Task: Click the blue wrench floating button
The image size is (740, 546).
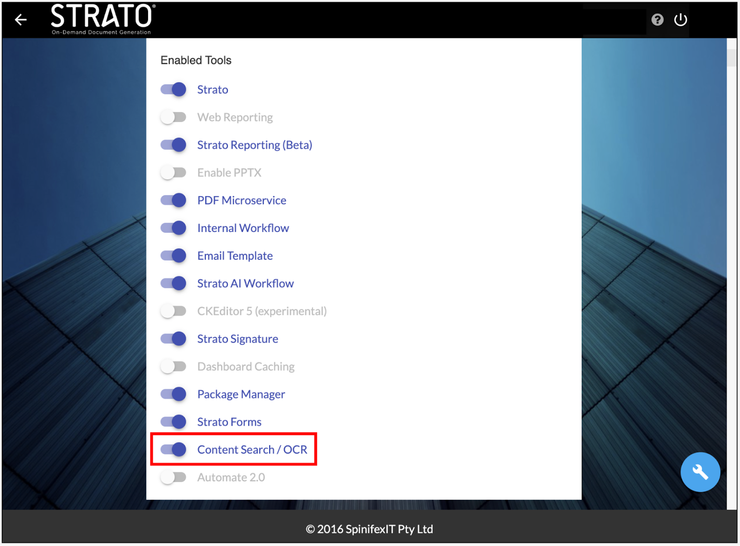Action: 700,472
